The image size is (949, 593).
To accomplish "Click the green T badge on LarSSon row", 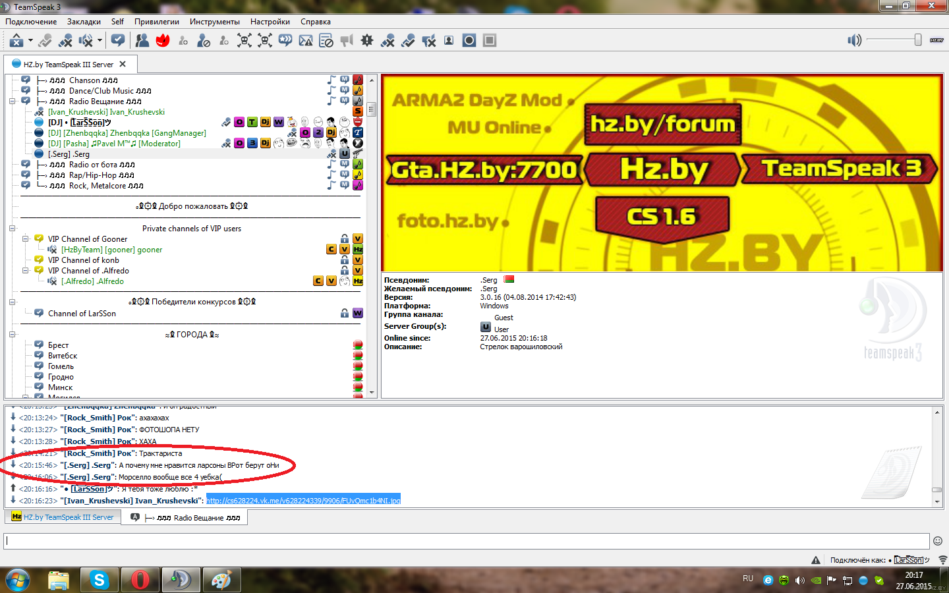I will (x=252, y=122).
